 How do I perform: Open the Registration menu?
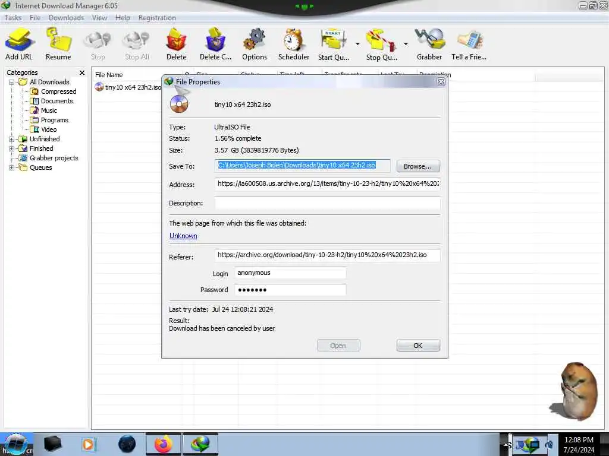point(157,18)
